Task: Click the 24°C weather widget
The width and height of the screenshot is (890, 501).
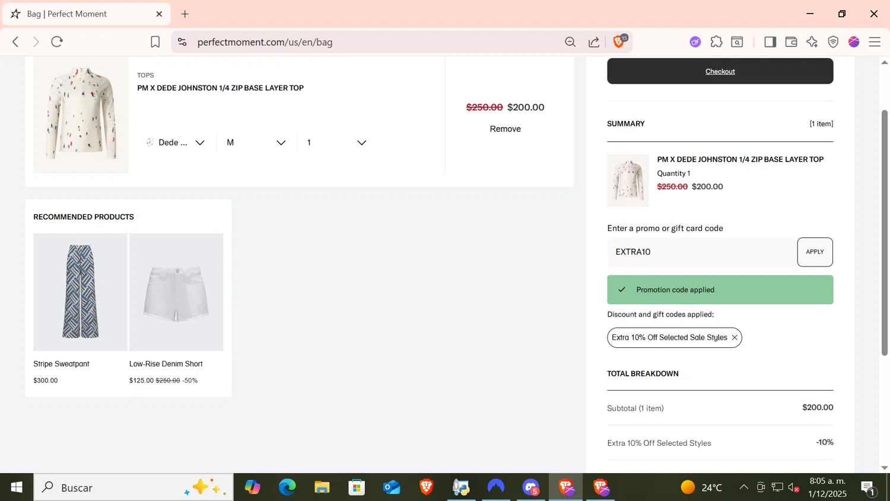Action: [702, 487]
